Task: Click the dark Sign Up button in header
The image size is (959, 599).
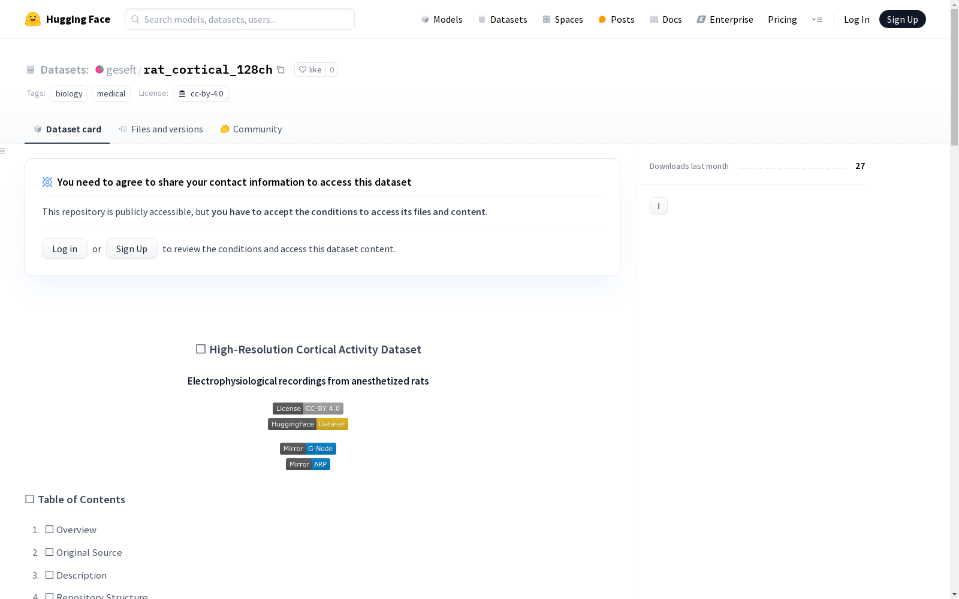Action: pyautogui.click(x=902, y=19)
